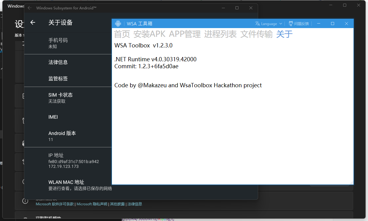Open the 手机号码 entry
The width and height of the screenshot is (368, 221).
click(68, 43)
